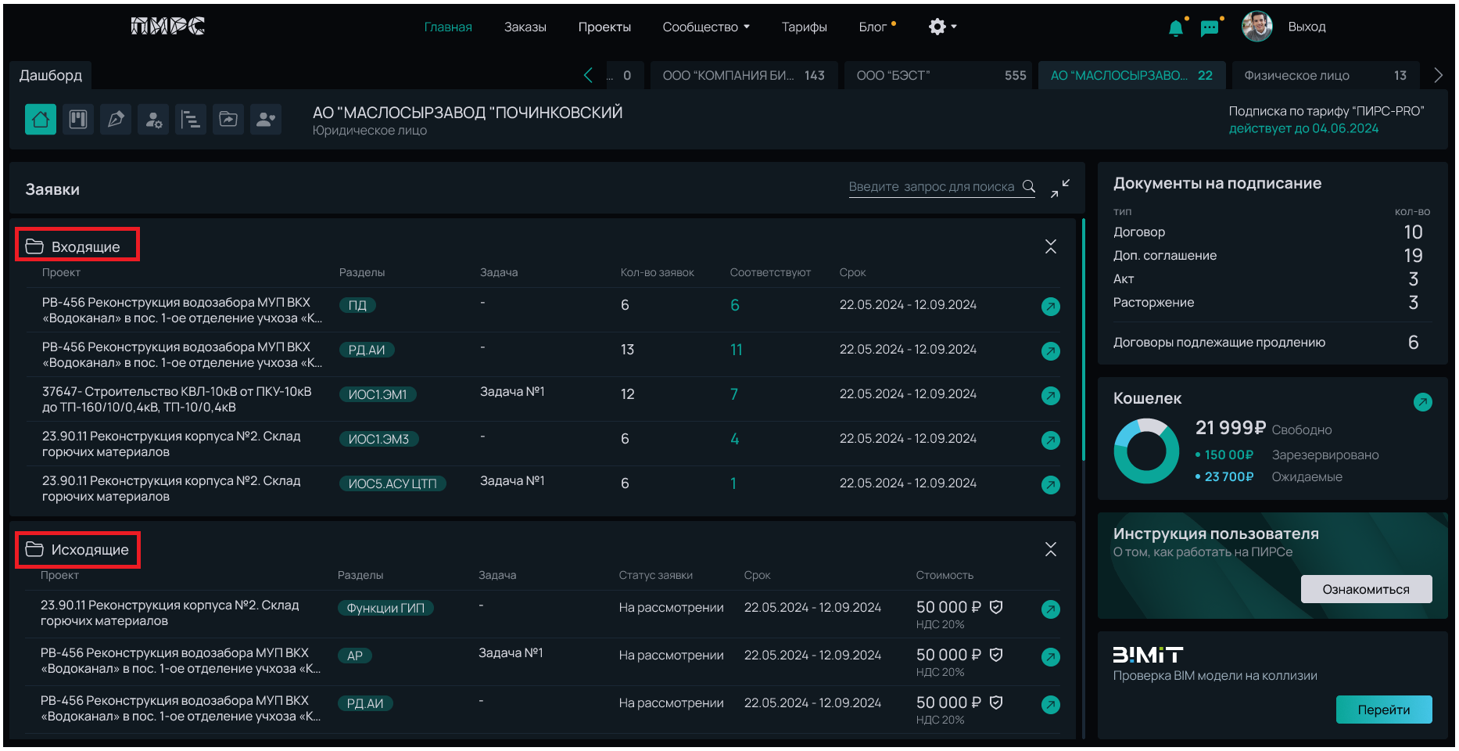This screenshot has height=751, width=1459.
Task: Click the wallet donut chart
Action: [1146, 451]
